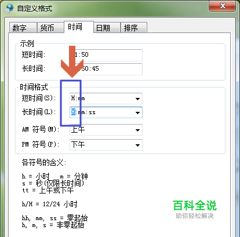The height and width of the screenshot is (237, 240).
Task: Open the PM 符号(P) dropdown arrow
Action: pos(137,145)
